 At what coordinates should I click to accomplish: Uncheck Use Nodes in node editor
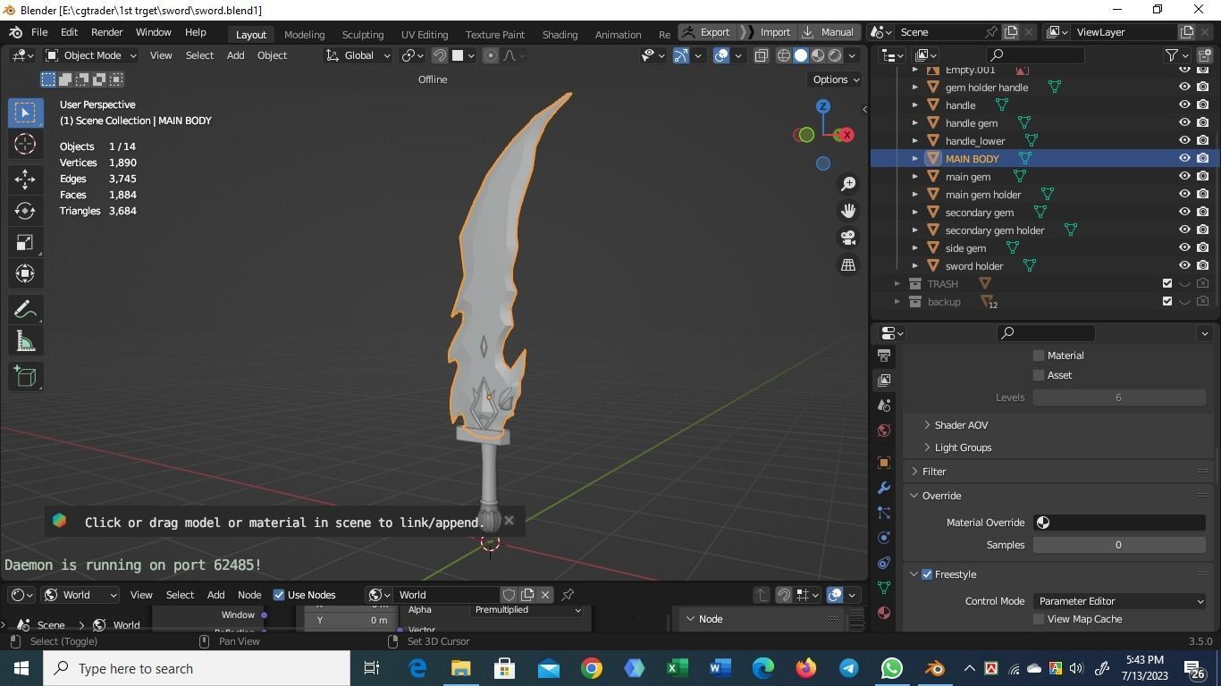pyautogui.click(x=279, y=595)
